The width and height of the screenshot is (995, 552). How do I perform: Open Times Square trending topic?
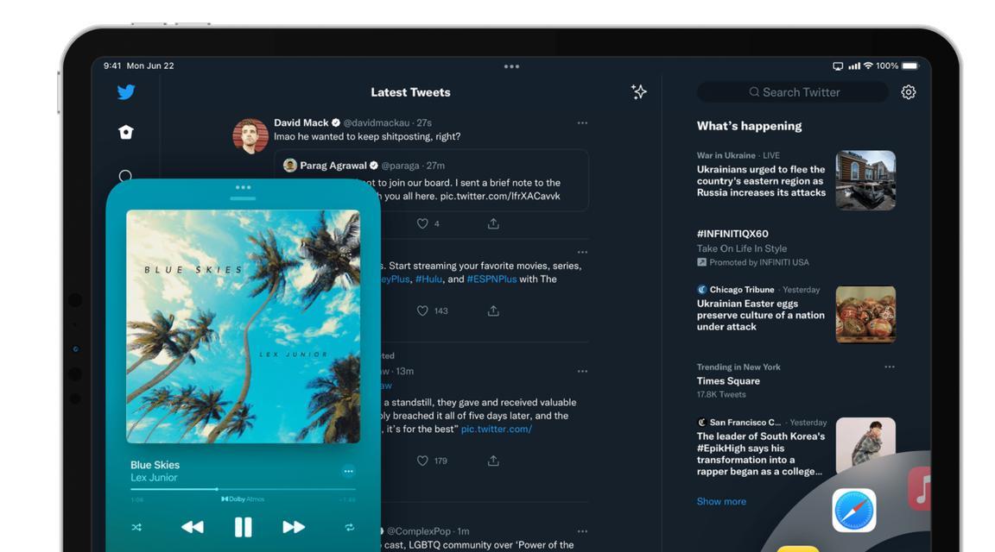pyautogui.click(x=728, y=381)
